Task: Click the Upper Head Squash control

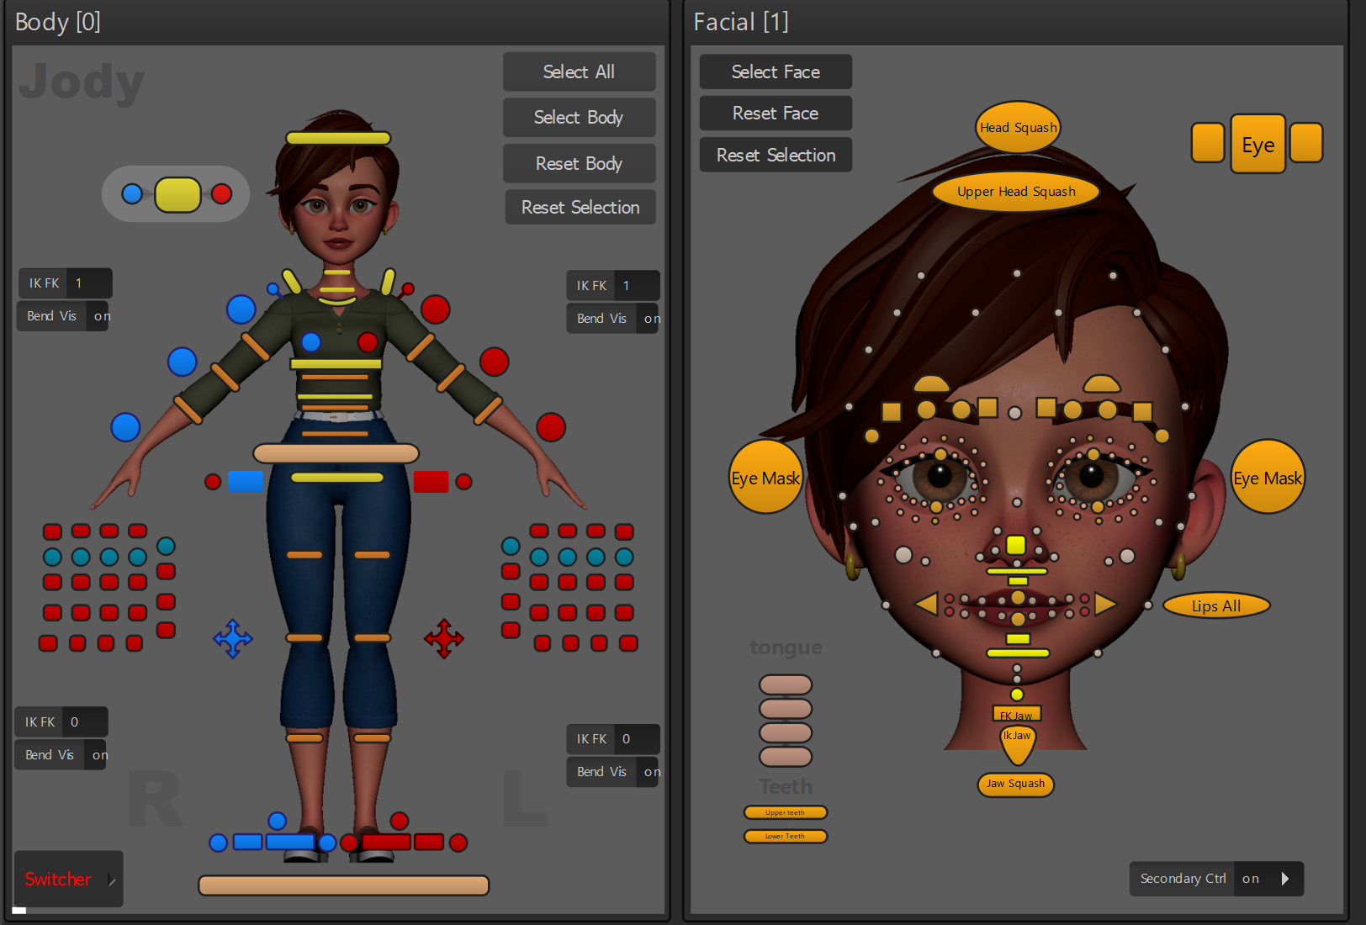Action: (x=1015, y=191)
